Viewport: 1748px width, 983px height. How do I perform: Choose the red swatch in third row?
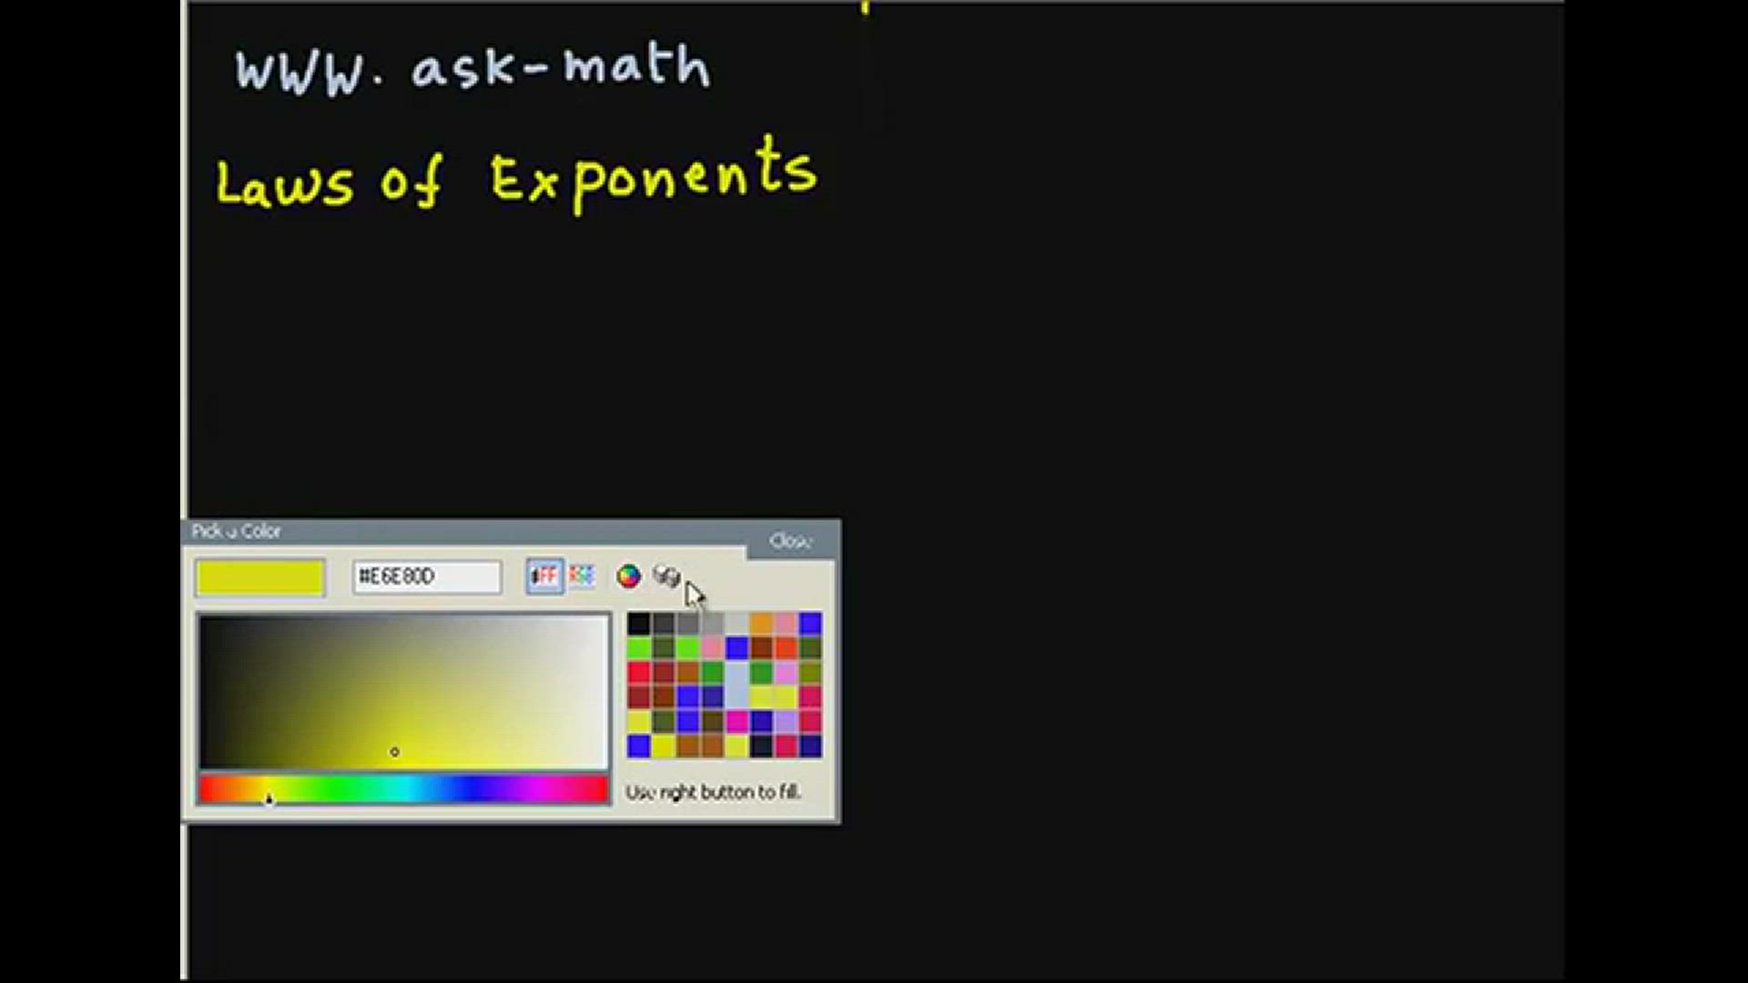639,673
